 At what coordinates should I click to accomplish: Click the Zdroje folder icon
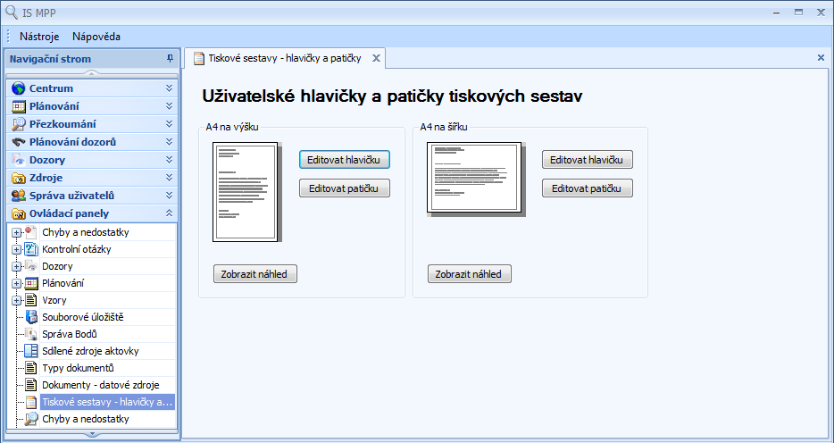(x=19, y=178)
